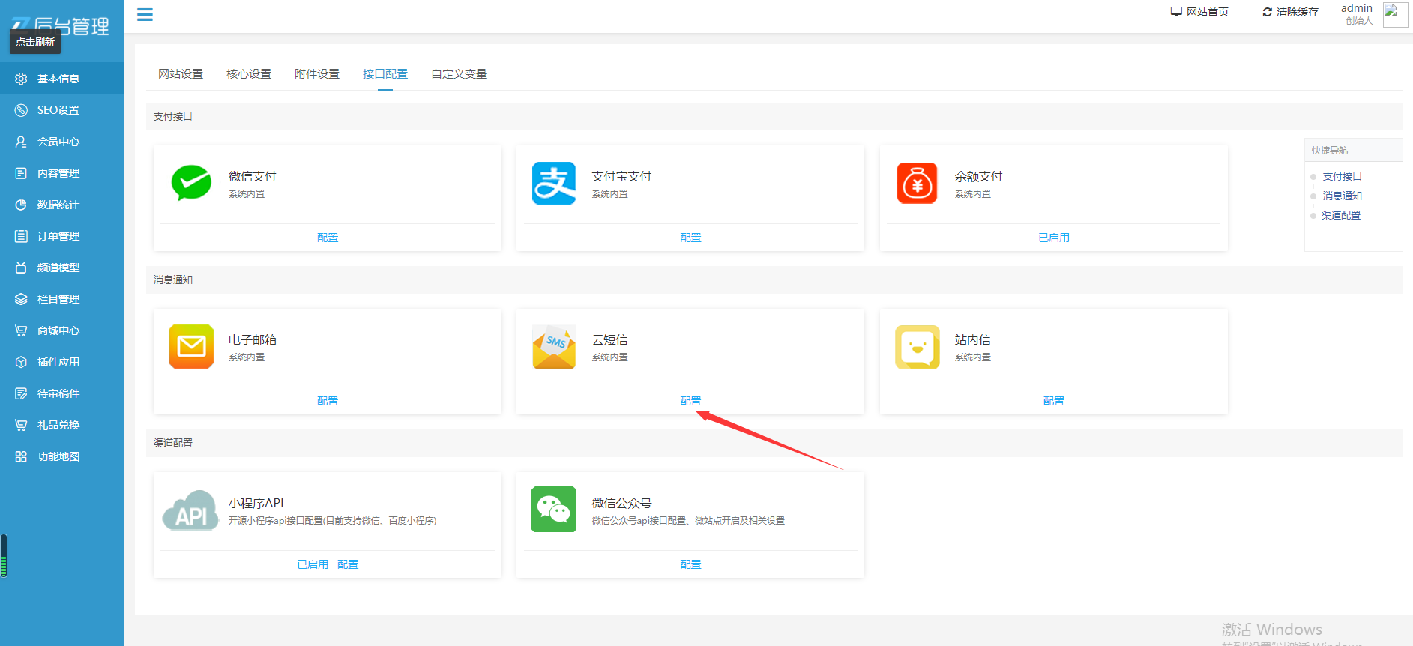The image size is (1413, 646).
Task: Click the hamburger menu collapse icon
Action: 145,15
